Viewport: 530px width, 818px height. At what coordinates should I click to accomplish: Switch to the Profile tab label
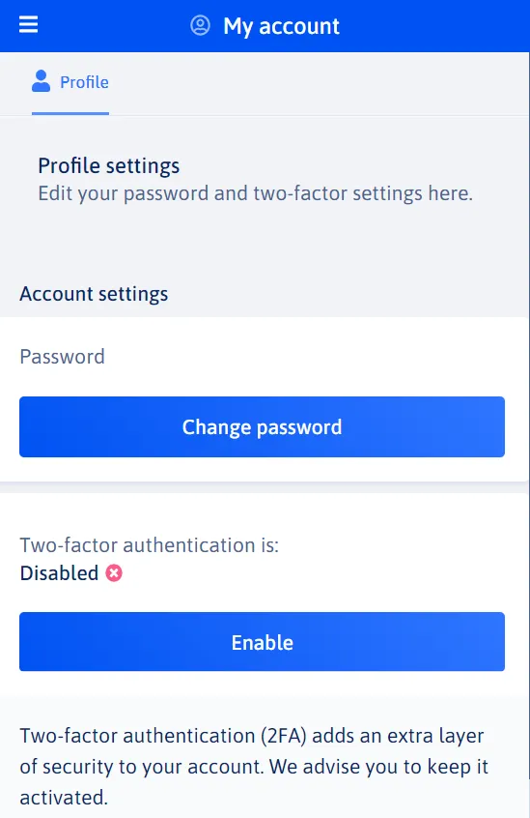click(84, 82)
